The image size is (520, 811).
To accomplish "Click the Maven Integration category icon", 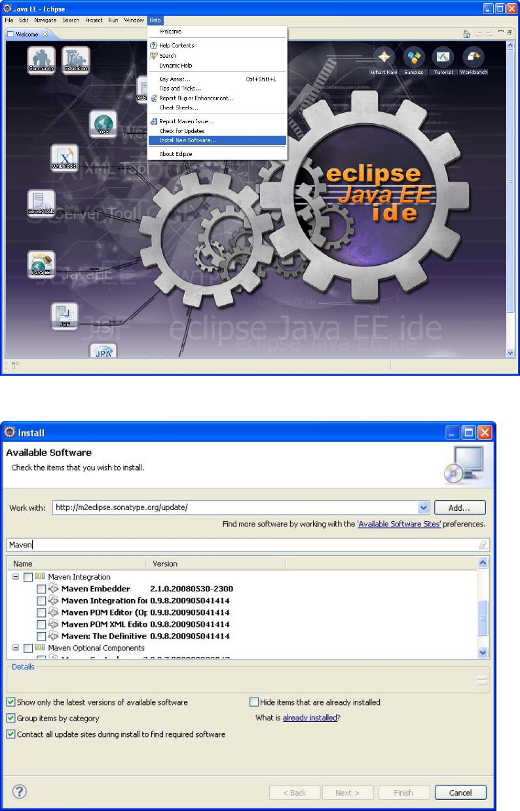I will [40, 577].
